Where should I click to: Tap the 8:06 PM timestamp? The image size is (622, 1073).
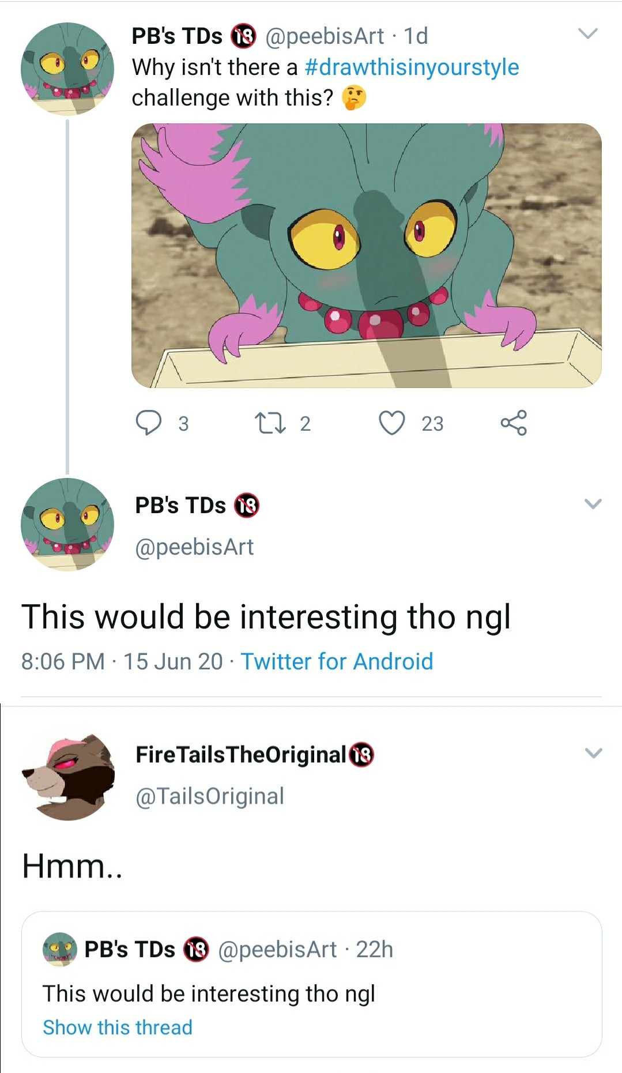click(x=63, y=661)
